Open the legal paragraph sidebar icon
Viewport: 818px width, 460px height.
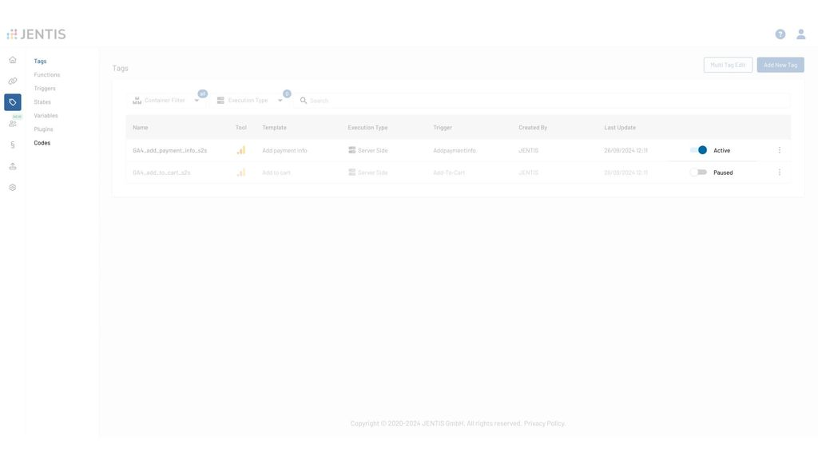[13, 145]
